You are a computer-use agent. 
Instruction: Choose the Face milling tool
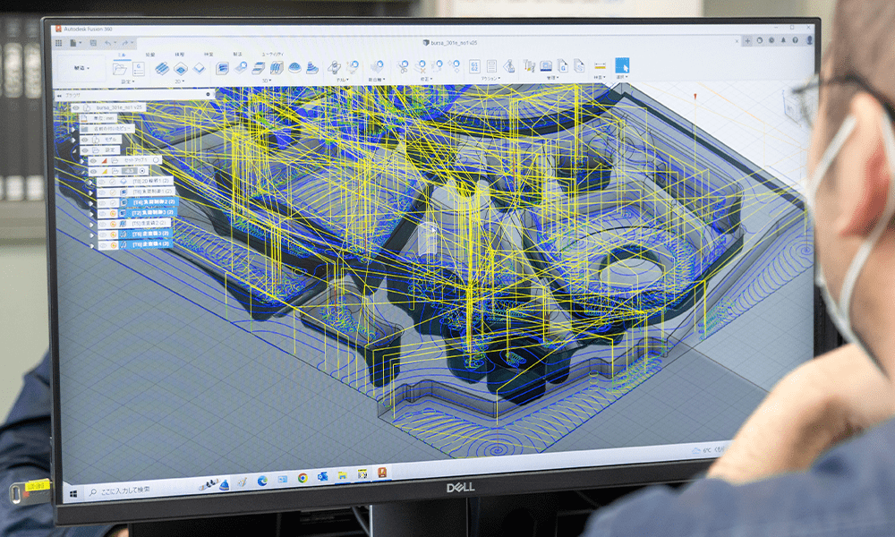(x=199, y=69)
